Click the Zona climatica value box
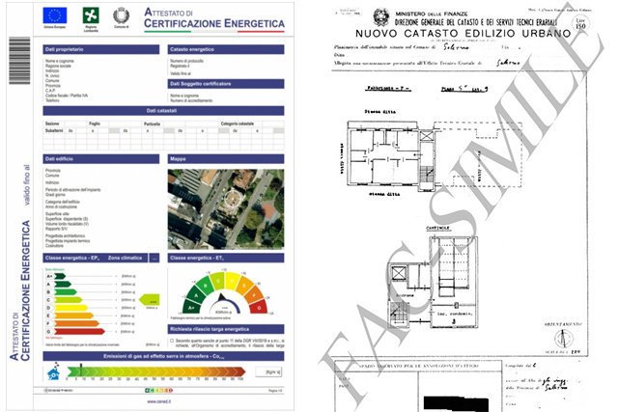 [x=154, y=258]
